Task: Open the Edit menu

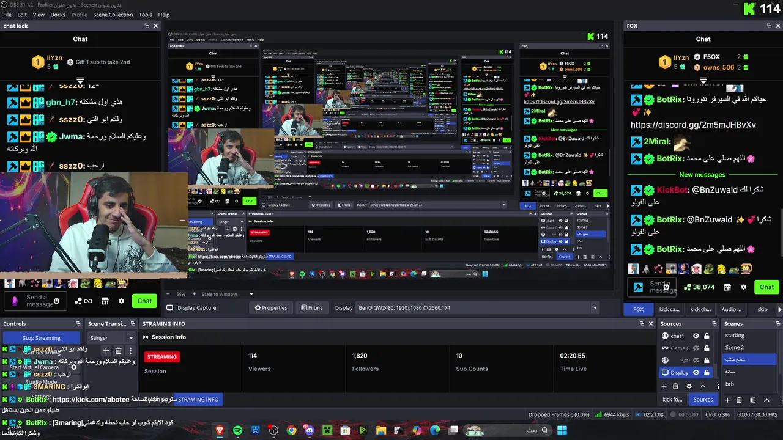Action: click(22, 15)
